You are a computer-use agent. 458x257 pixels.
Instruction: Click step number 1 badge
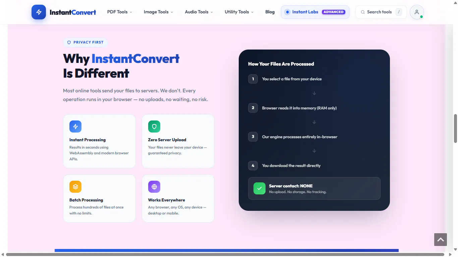[x=253, y=79]
